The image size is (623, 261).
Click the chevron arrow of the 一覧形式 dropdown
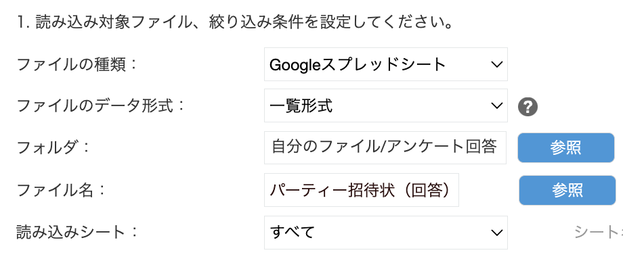496,106
